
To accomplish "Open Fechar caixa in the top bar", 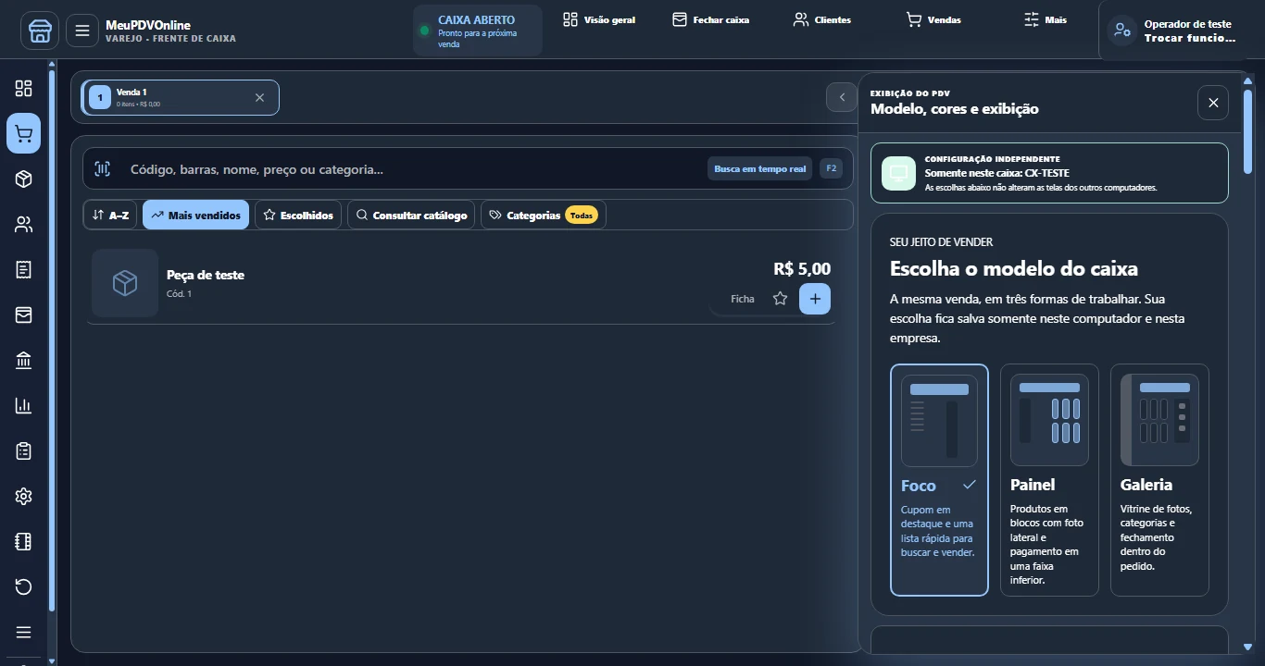I will [x=711, y=19].
